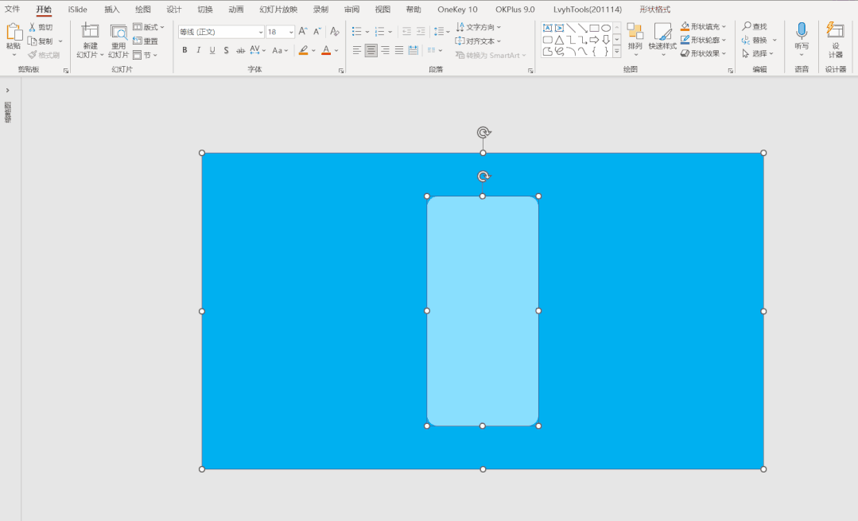This screenshot has width=858, height=521.
Task: Open the font size dropdown
Action: [x=291, y=33]
